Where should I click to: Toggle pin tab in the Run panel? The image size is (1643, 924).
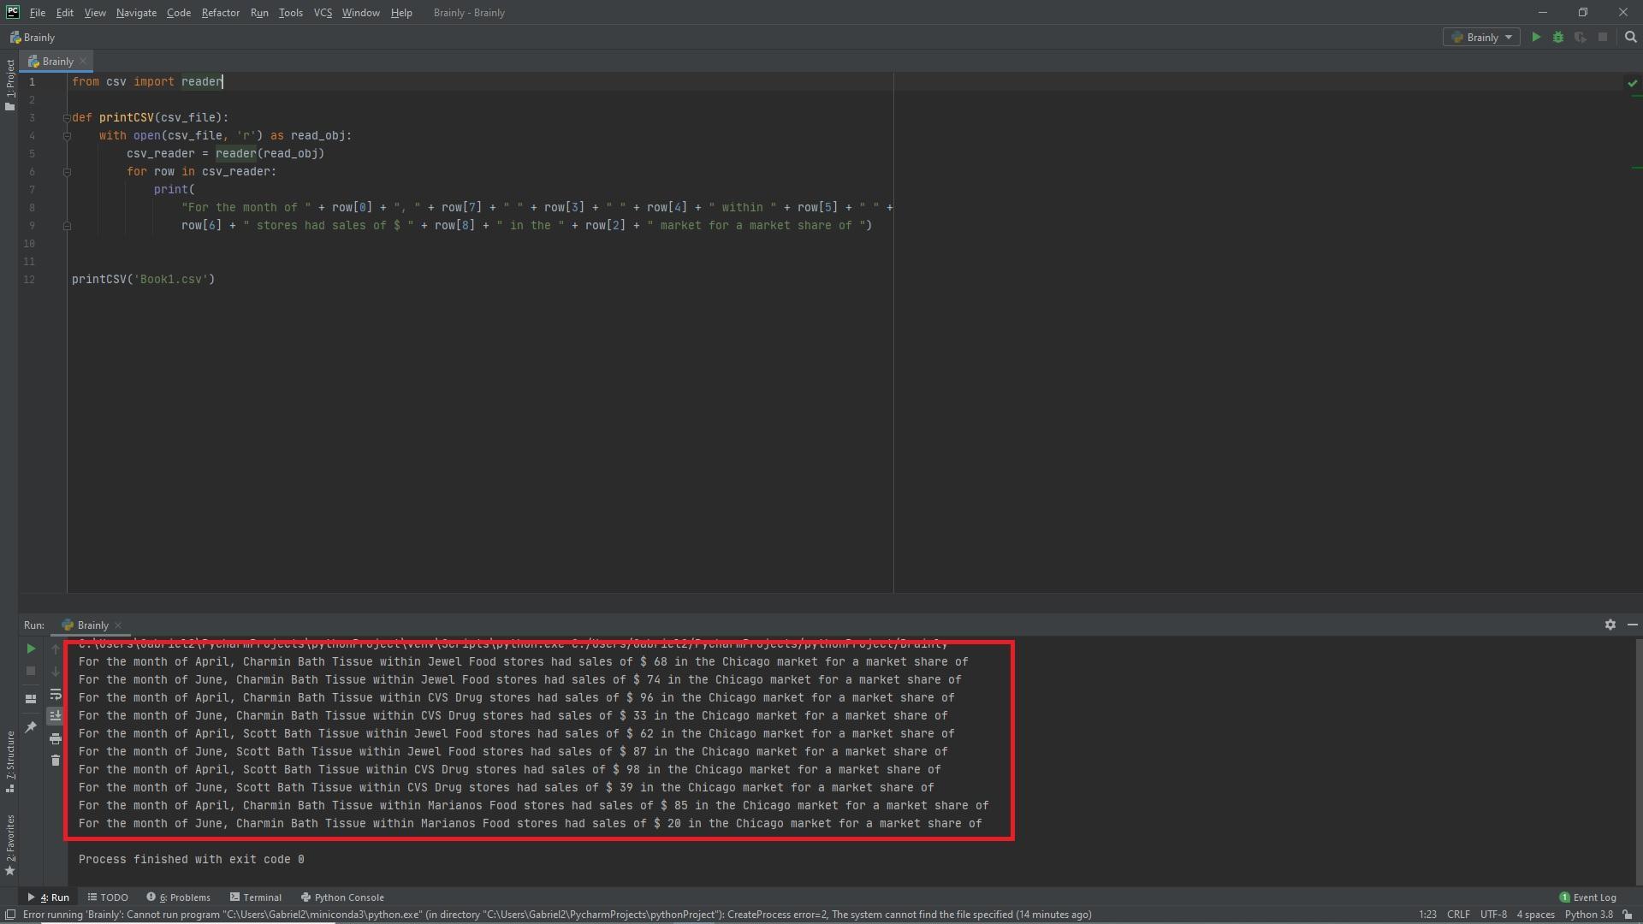click(x=31, y=727)
